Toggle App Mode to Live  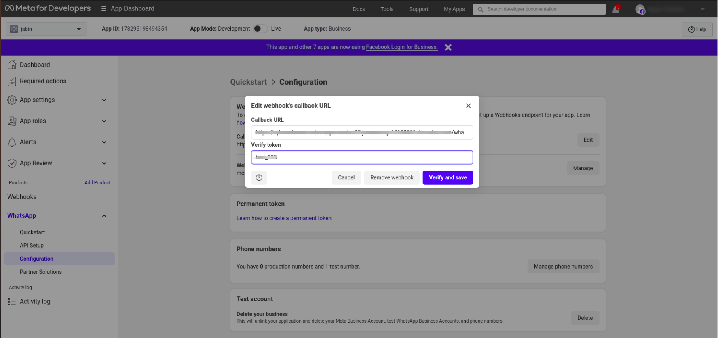[260, 29]
